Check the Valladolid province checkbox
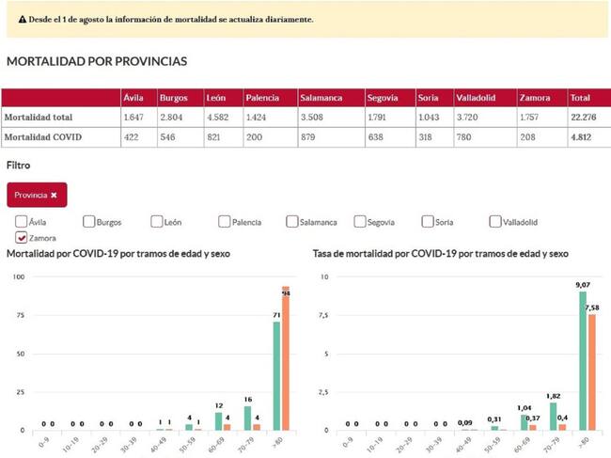Screen dimensions: 611x458 click(495, 222)
